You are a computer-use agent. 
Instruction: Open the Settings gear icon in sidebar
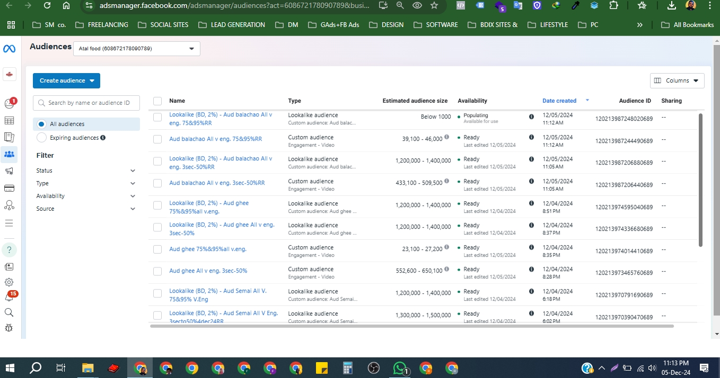(9, 283)
